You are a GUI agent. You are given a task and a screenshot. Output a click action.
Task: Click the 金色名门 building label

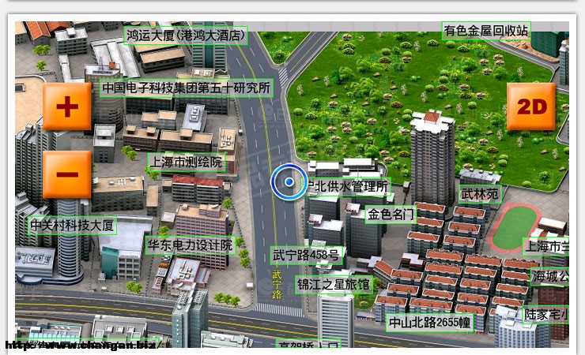click(x=391, y=214)
